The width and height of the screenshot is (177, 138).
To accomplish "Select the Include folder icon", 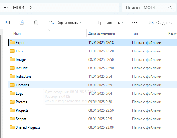I will click(x=12, y=68).
